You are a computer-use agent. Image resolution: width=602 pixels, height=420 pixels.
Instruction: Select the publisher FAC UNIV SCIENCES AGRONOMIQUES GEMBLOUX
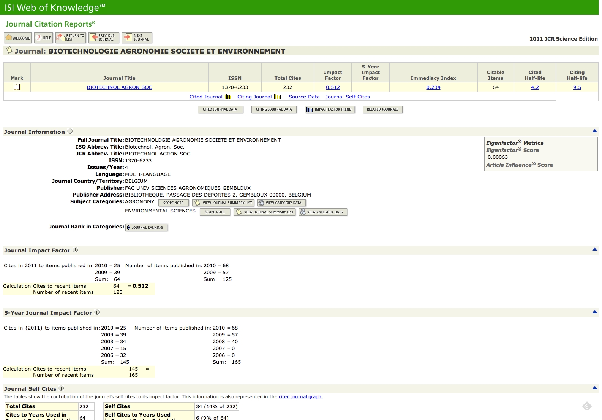(188, 188)
